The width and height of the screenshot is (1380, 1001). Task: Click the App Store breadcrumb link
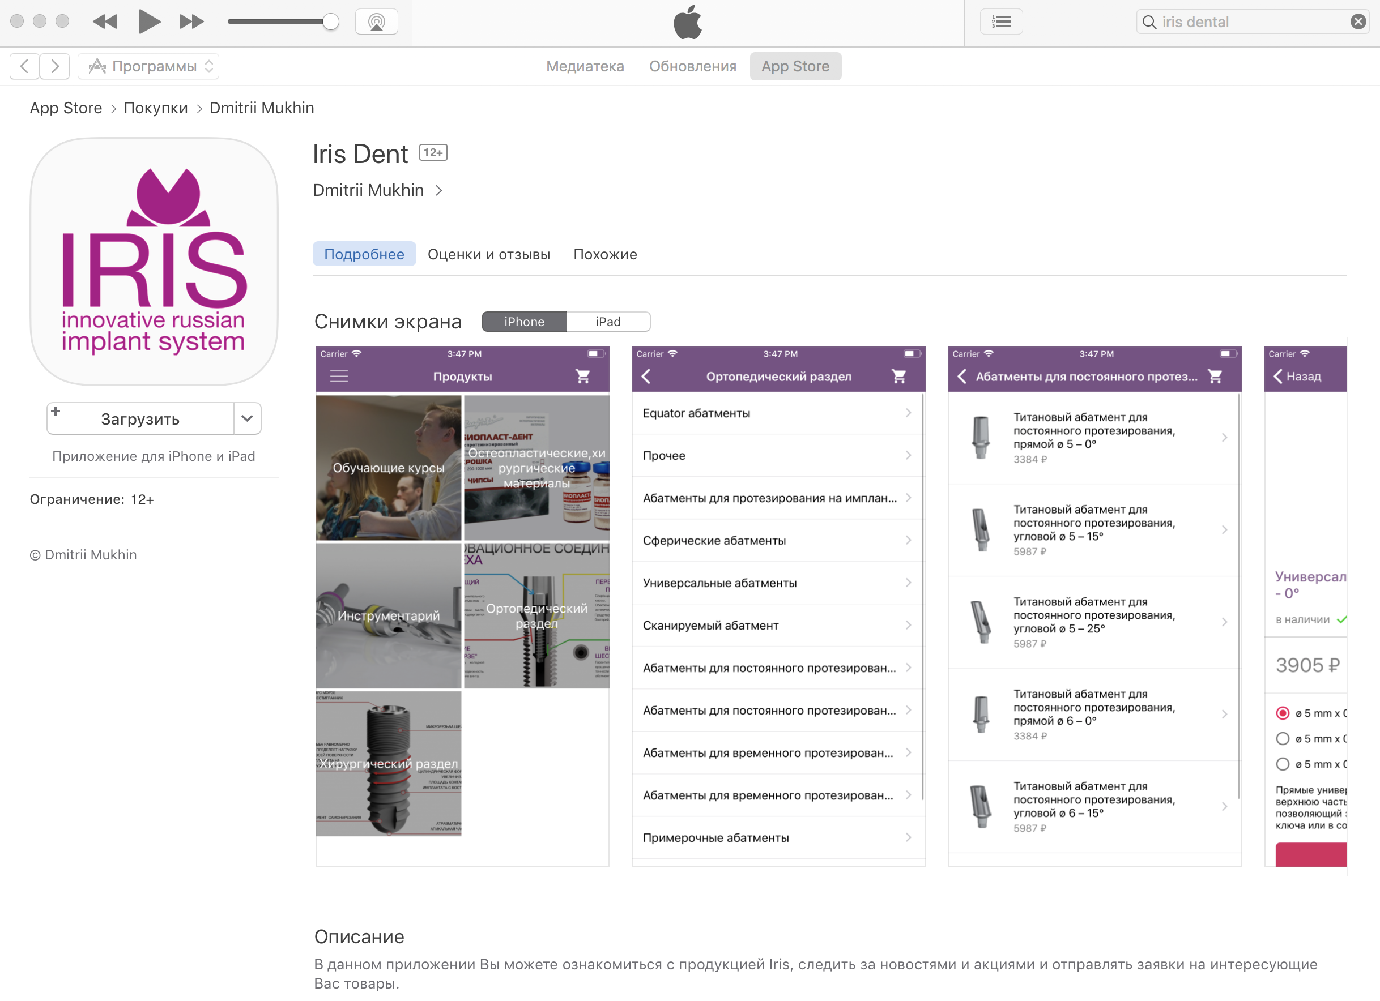66,108
